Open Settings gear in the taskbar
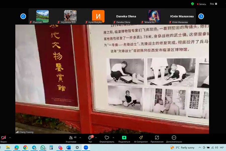Image resolution: width=226 pixels, height=151 pixels. point(77,147)
